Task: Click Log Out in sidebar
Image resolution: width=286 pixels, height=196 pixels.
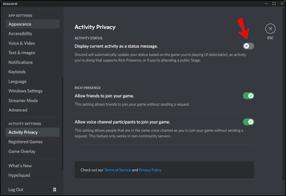Action: click(33, 190)
